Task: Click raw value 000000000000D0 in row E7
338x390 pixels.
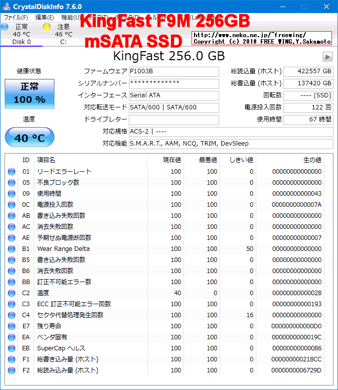Action: click(296, 326)
